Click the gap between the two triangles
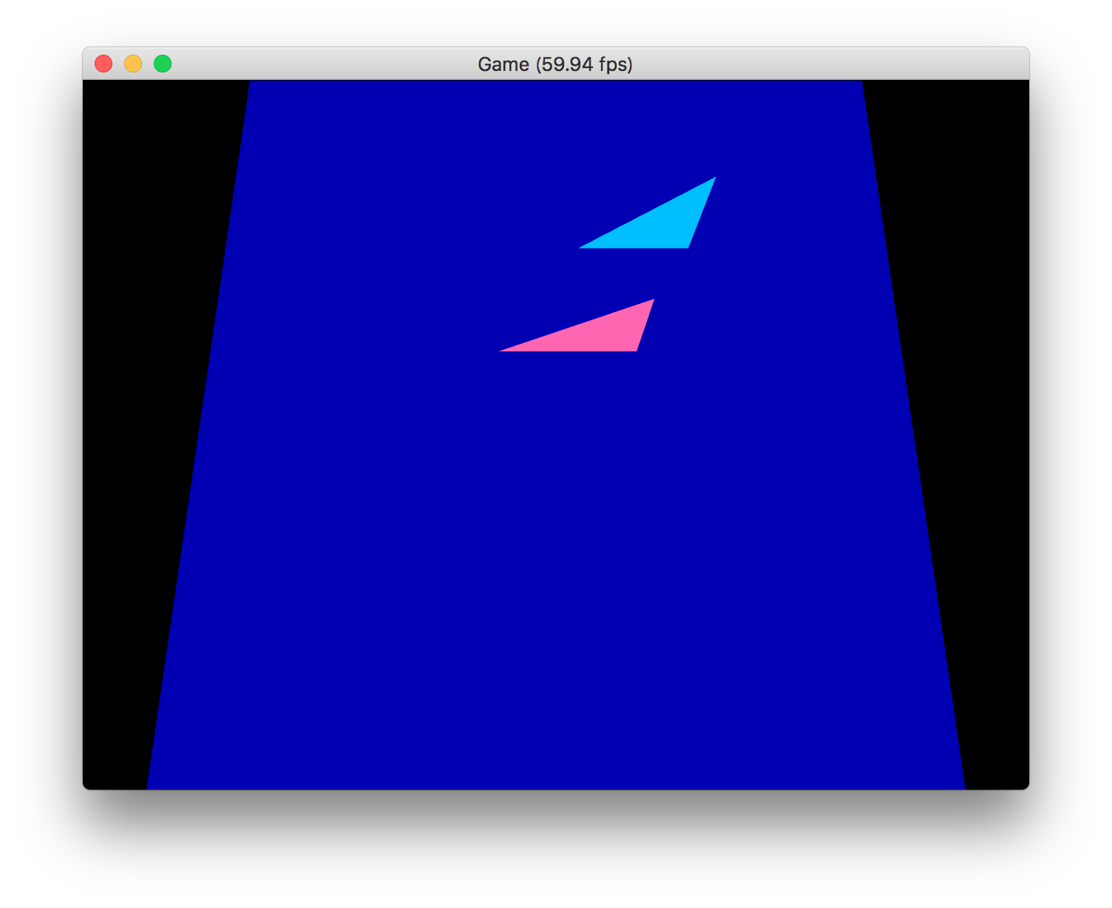The width and height of the screenshot is (1112, 908). tap(636, 274)
